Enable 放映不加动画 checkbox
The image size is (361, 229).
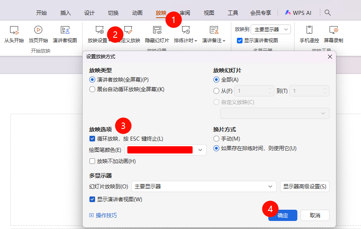(92, 161)
